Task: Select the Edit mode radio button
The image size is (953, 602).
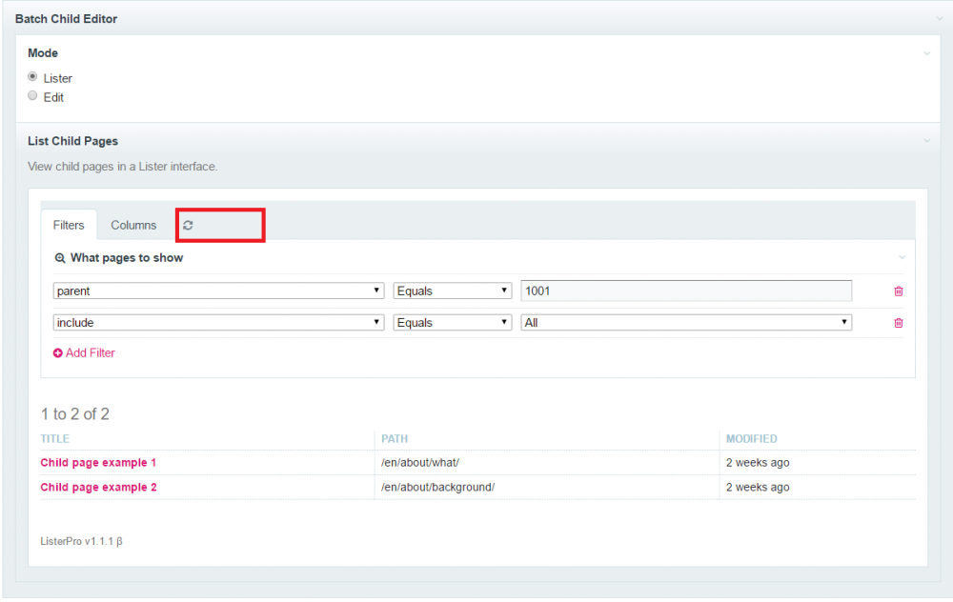Action: coord(33,96)
